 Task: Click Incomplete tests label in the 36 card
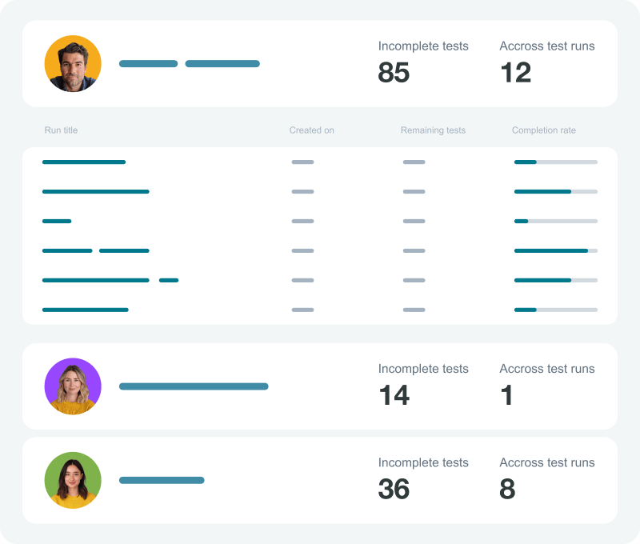tap(423, 462)
